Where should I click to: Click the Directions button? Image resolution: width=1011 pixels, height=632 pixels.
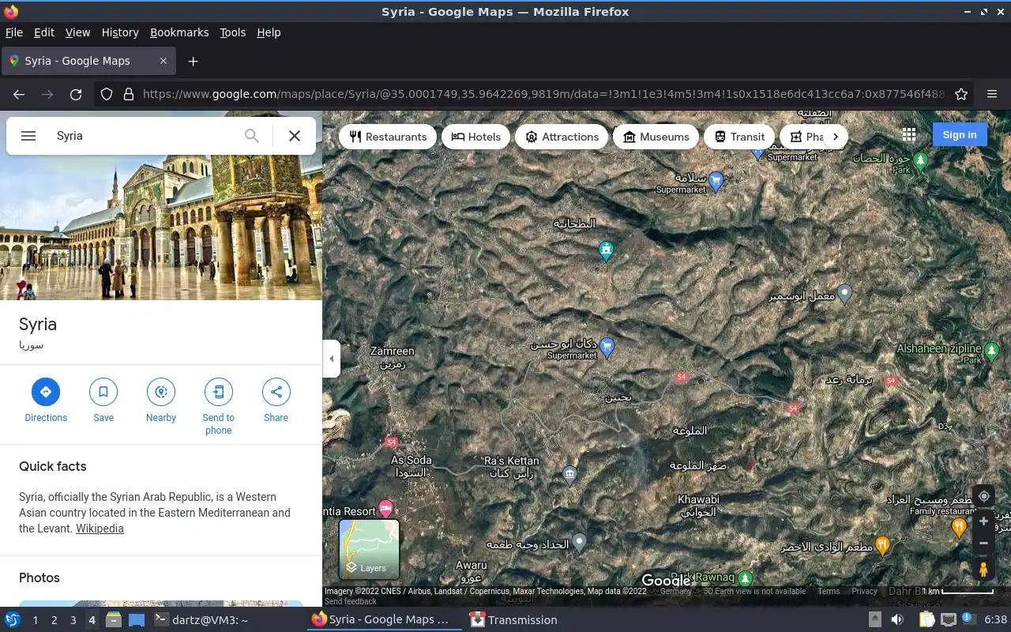pos(46,401)
